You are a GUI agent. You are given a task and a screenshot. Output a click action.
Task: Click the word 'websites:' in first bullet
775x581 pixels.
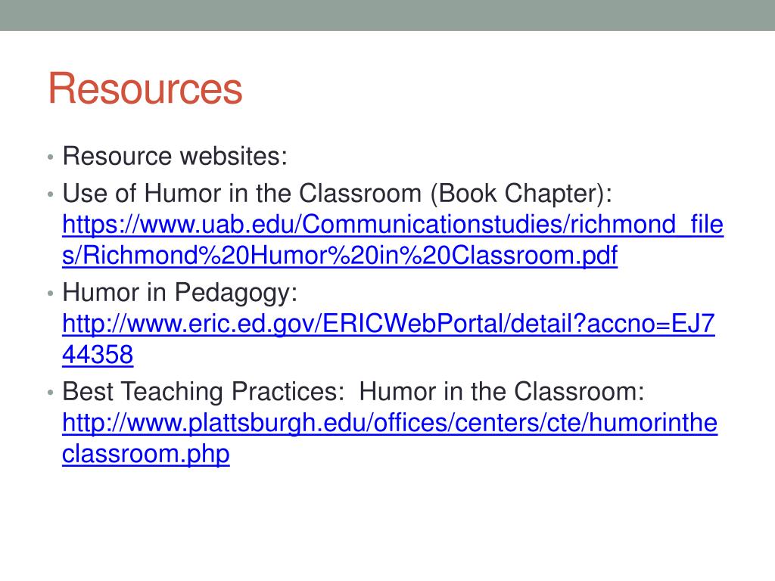coord(234,156)
